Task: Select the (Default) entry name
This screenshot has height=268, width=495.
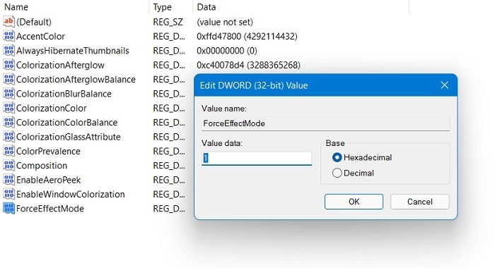Action: 34,22
